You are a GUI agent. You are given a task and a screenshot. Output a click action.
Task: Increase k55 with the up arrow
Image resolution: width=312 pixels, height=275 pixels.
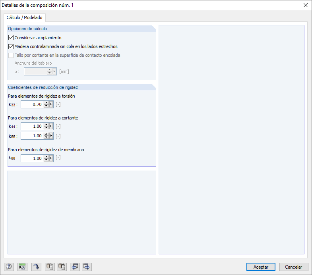pyautogui.click(x=47, y=134)
